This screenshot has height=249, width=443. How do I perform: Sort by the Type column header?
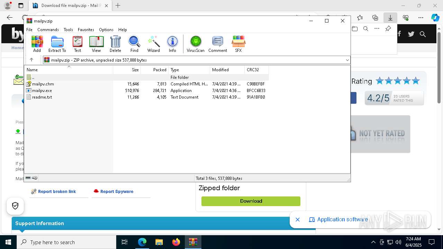189,70
